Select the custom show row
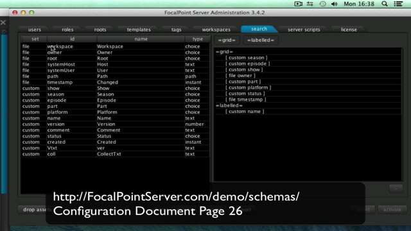 [x=116, y=89]
